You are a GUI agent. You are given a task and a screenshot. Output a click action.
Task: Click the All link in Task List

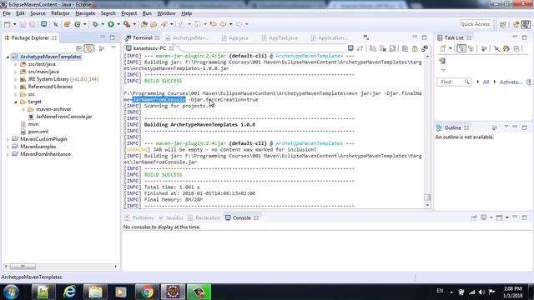(x=486, y=82)
